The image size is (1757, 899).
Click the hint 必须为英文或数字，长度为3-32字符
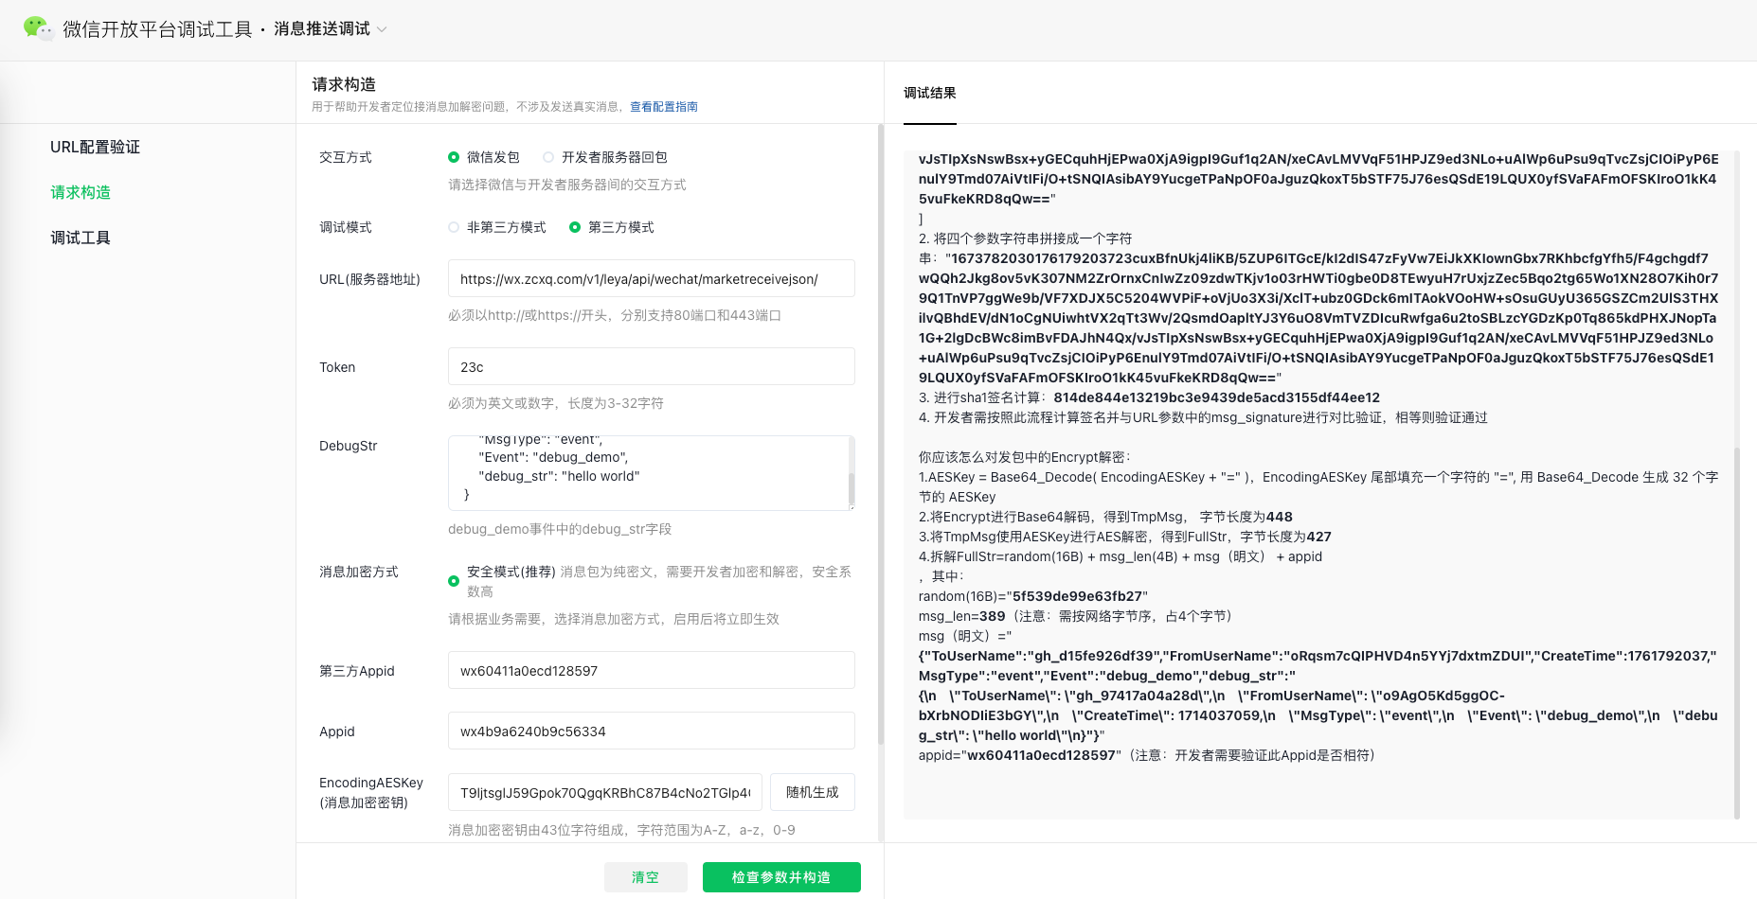[556, 403]
